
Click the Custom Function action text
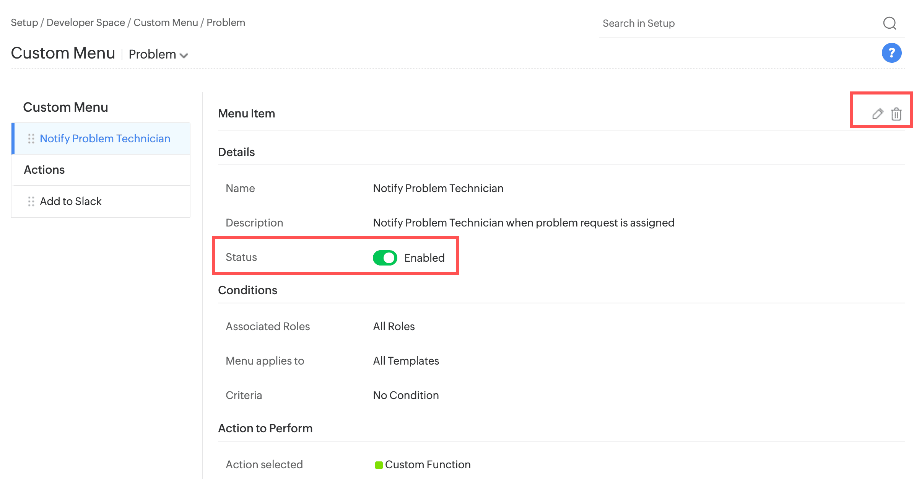coord(428,464)
